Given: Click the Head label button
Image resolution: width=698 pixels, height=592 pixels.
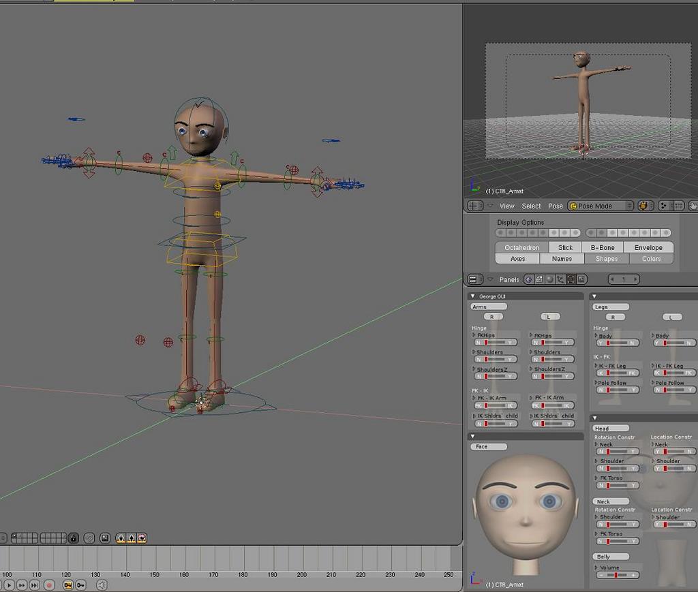Looking at the screenshot, I should tap(611, 429).
